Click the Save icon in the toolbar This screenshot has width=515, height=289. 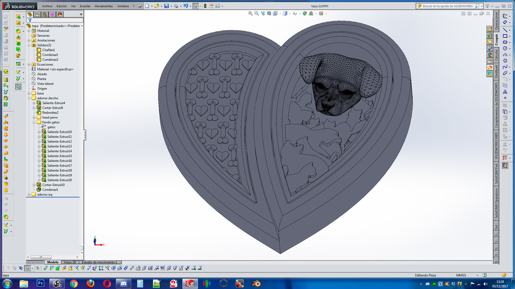(167, 6)
